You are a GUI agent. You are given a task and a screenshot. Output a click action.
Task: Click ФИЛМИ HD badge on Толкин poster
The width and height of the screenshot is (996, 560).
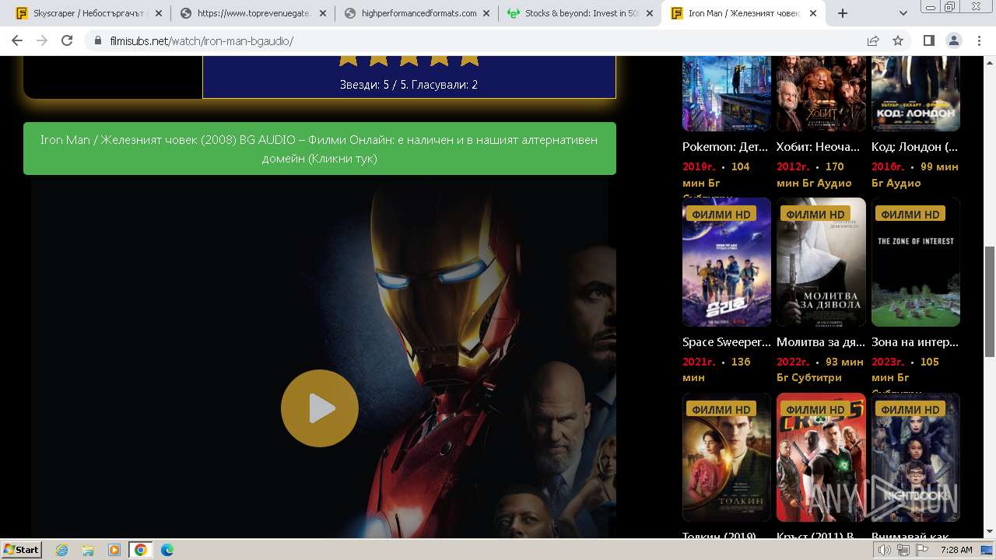[x=721, y=409]
